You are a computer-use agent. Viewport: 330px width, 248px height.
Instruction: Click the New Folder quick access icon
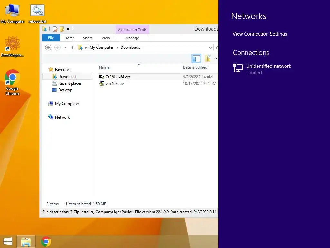click(x=62, y=29)
